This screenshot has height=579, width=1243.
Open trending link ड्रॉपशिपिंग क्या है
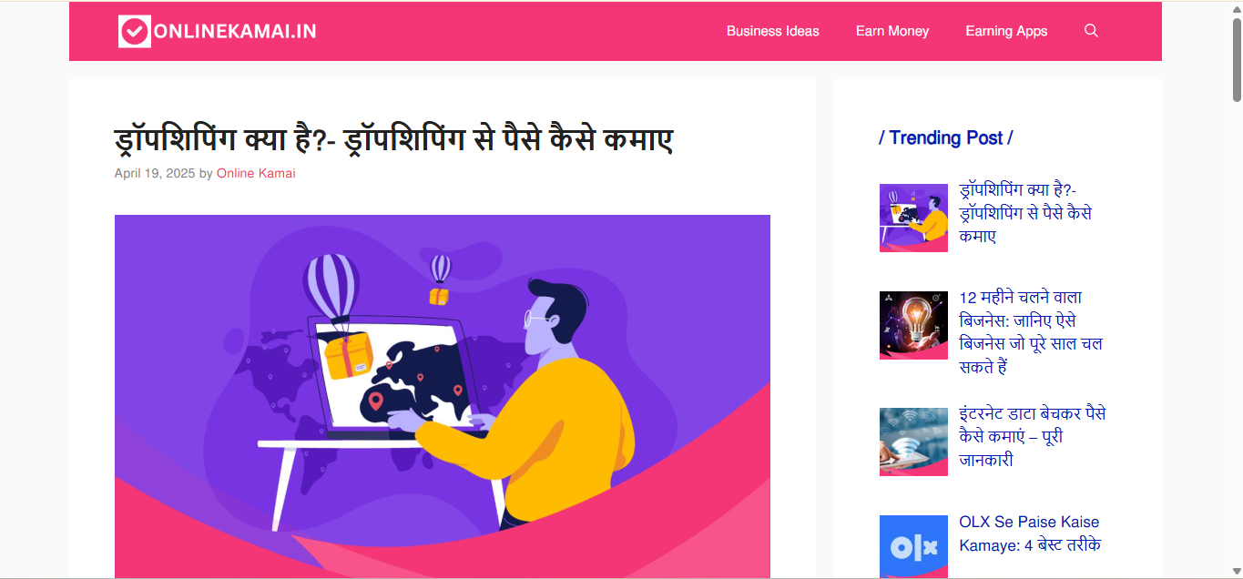coord(1025,213)
